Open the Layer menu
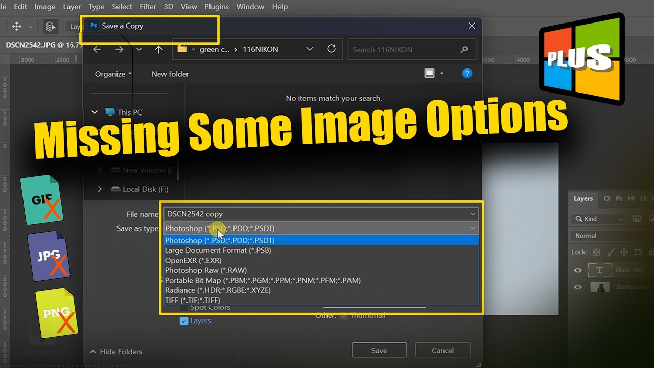 pyautogui.click(x=72, y=7)
